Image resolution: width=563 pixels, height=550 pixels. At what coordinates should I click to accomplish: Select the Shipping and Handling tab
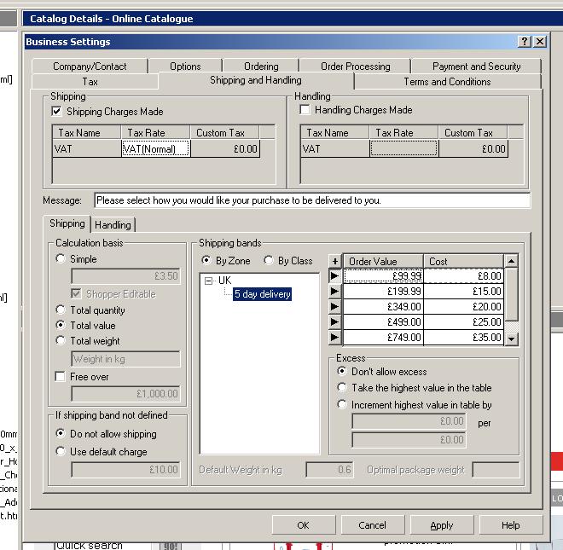256,80
